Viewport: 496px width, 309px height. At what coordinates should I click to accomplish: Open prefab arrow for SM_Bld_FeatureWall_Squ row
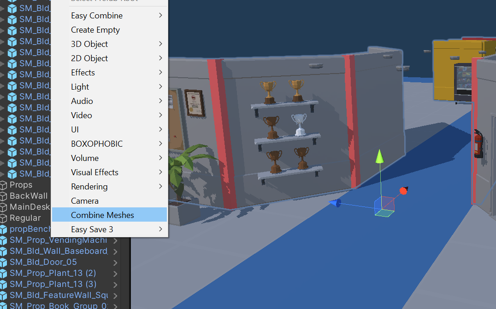pos(115,296)
